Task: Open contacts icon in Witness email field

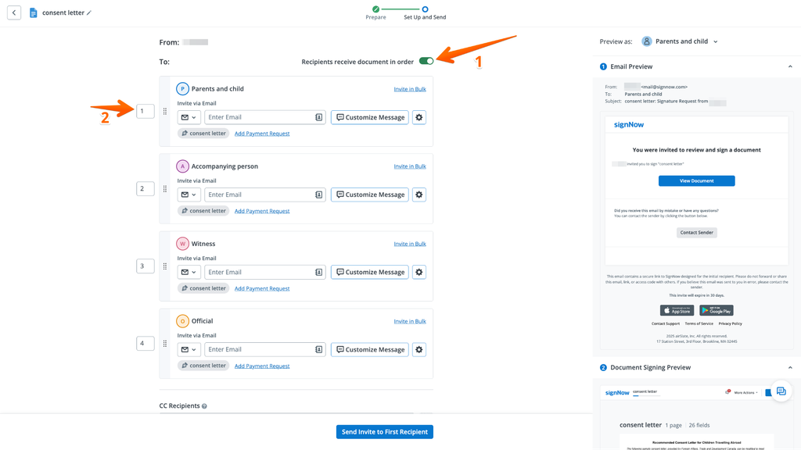Action: click(x=319, y=273)
